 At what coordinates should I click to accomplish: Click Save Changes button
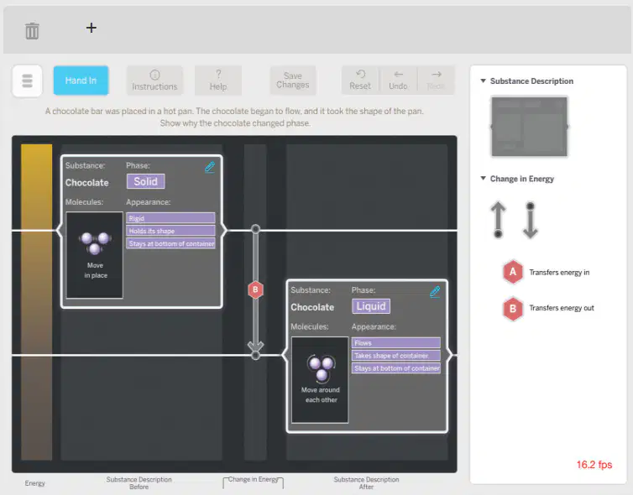coord(293,81)
